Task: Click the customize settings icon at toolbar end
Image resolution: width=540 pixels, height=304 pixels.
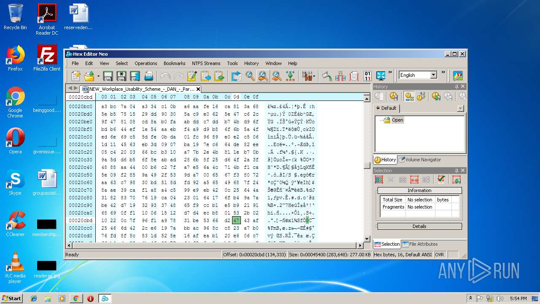Action: click(x=458, y=76)
